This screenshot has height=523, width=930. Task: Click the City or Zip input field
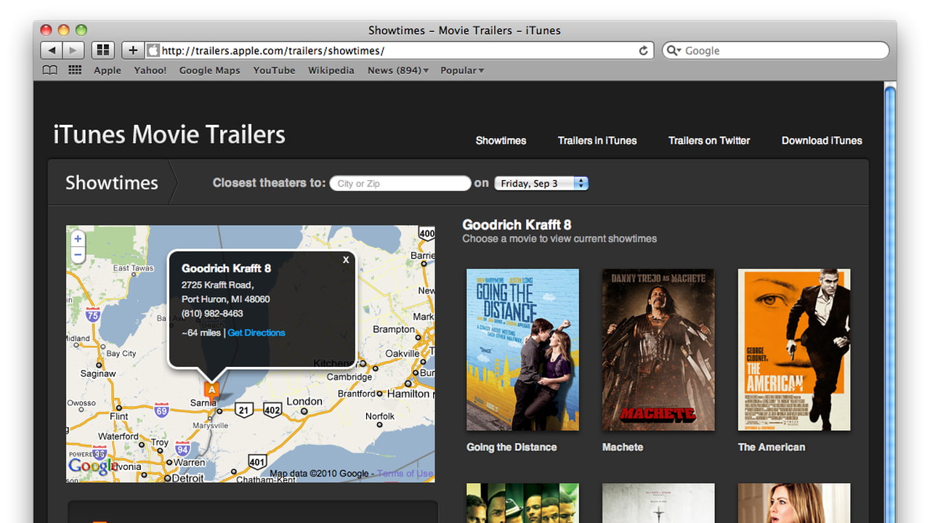400,183
